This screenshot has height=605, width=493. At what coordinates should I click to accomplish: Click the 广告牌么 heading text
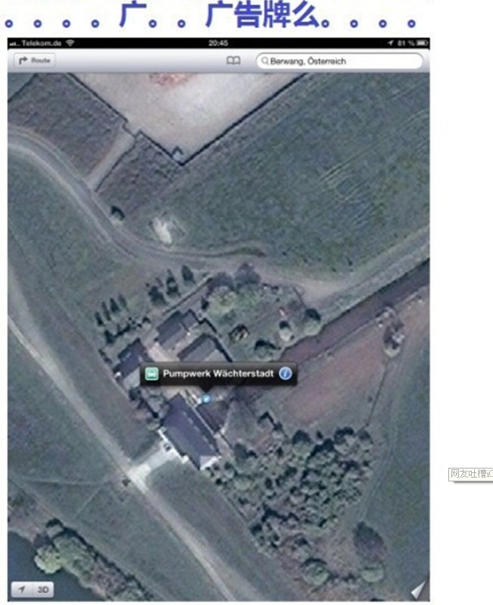[x=263, y=14]
